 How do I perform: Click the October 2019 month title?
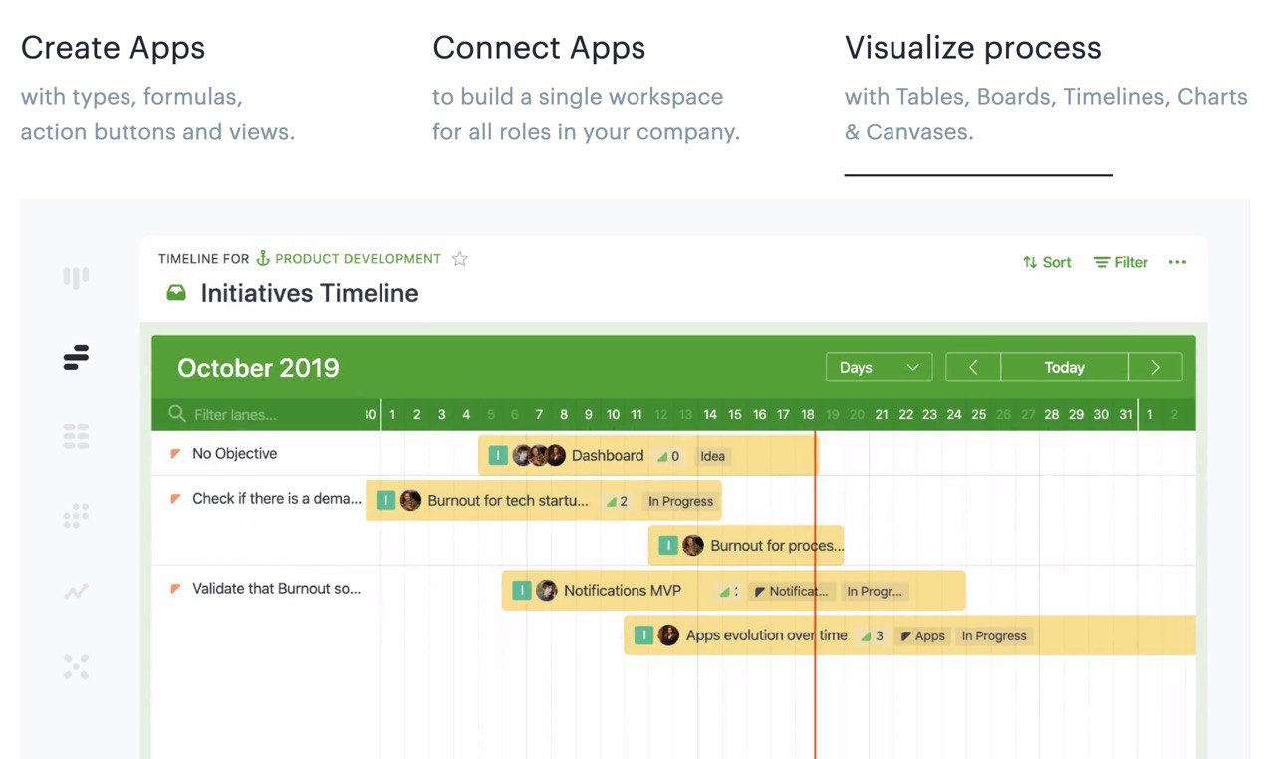click(x=258, y=368)
